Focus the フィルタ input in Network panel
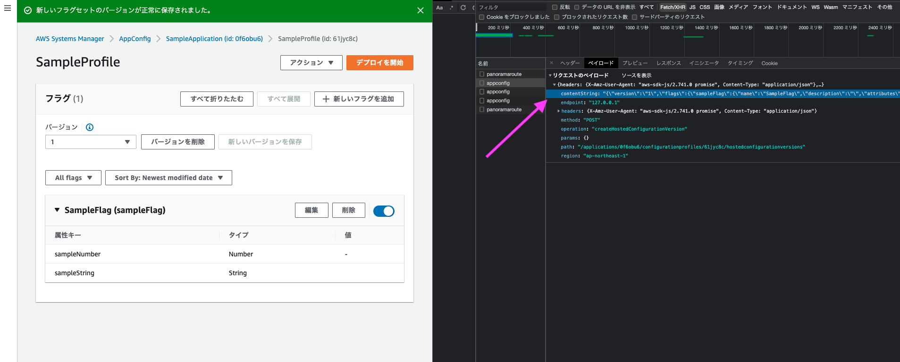 click(x=512, y=7)
